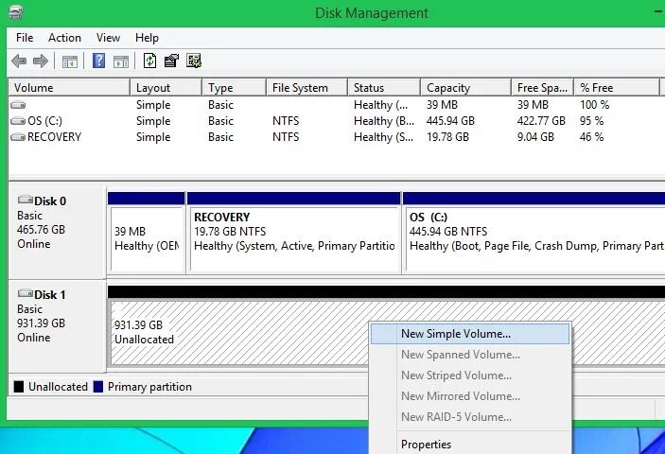Screen dimensions: 665x454
Task: Click the Healthy (B... status cell
Action: pos(384,121)
